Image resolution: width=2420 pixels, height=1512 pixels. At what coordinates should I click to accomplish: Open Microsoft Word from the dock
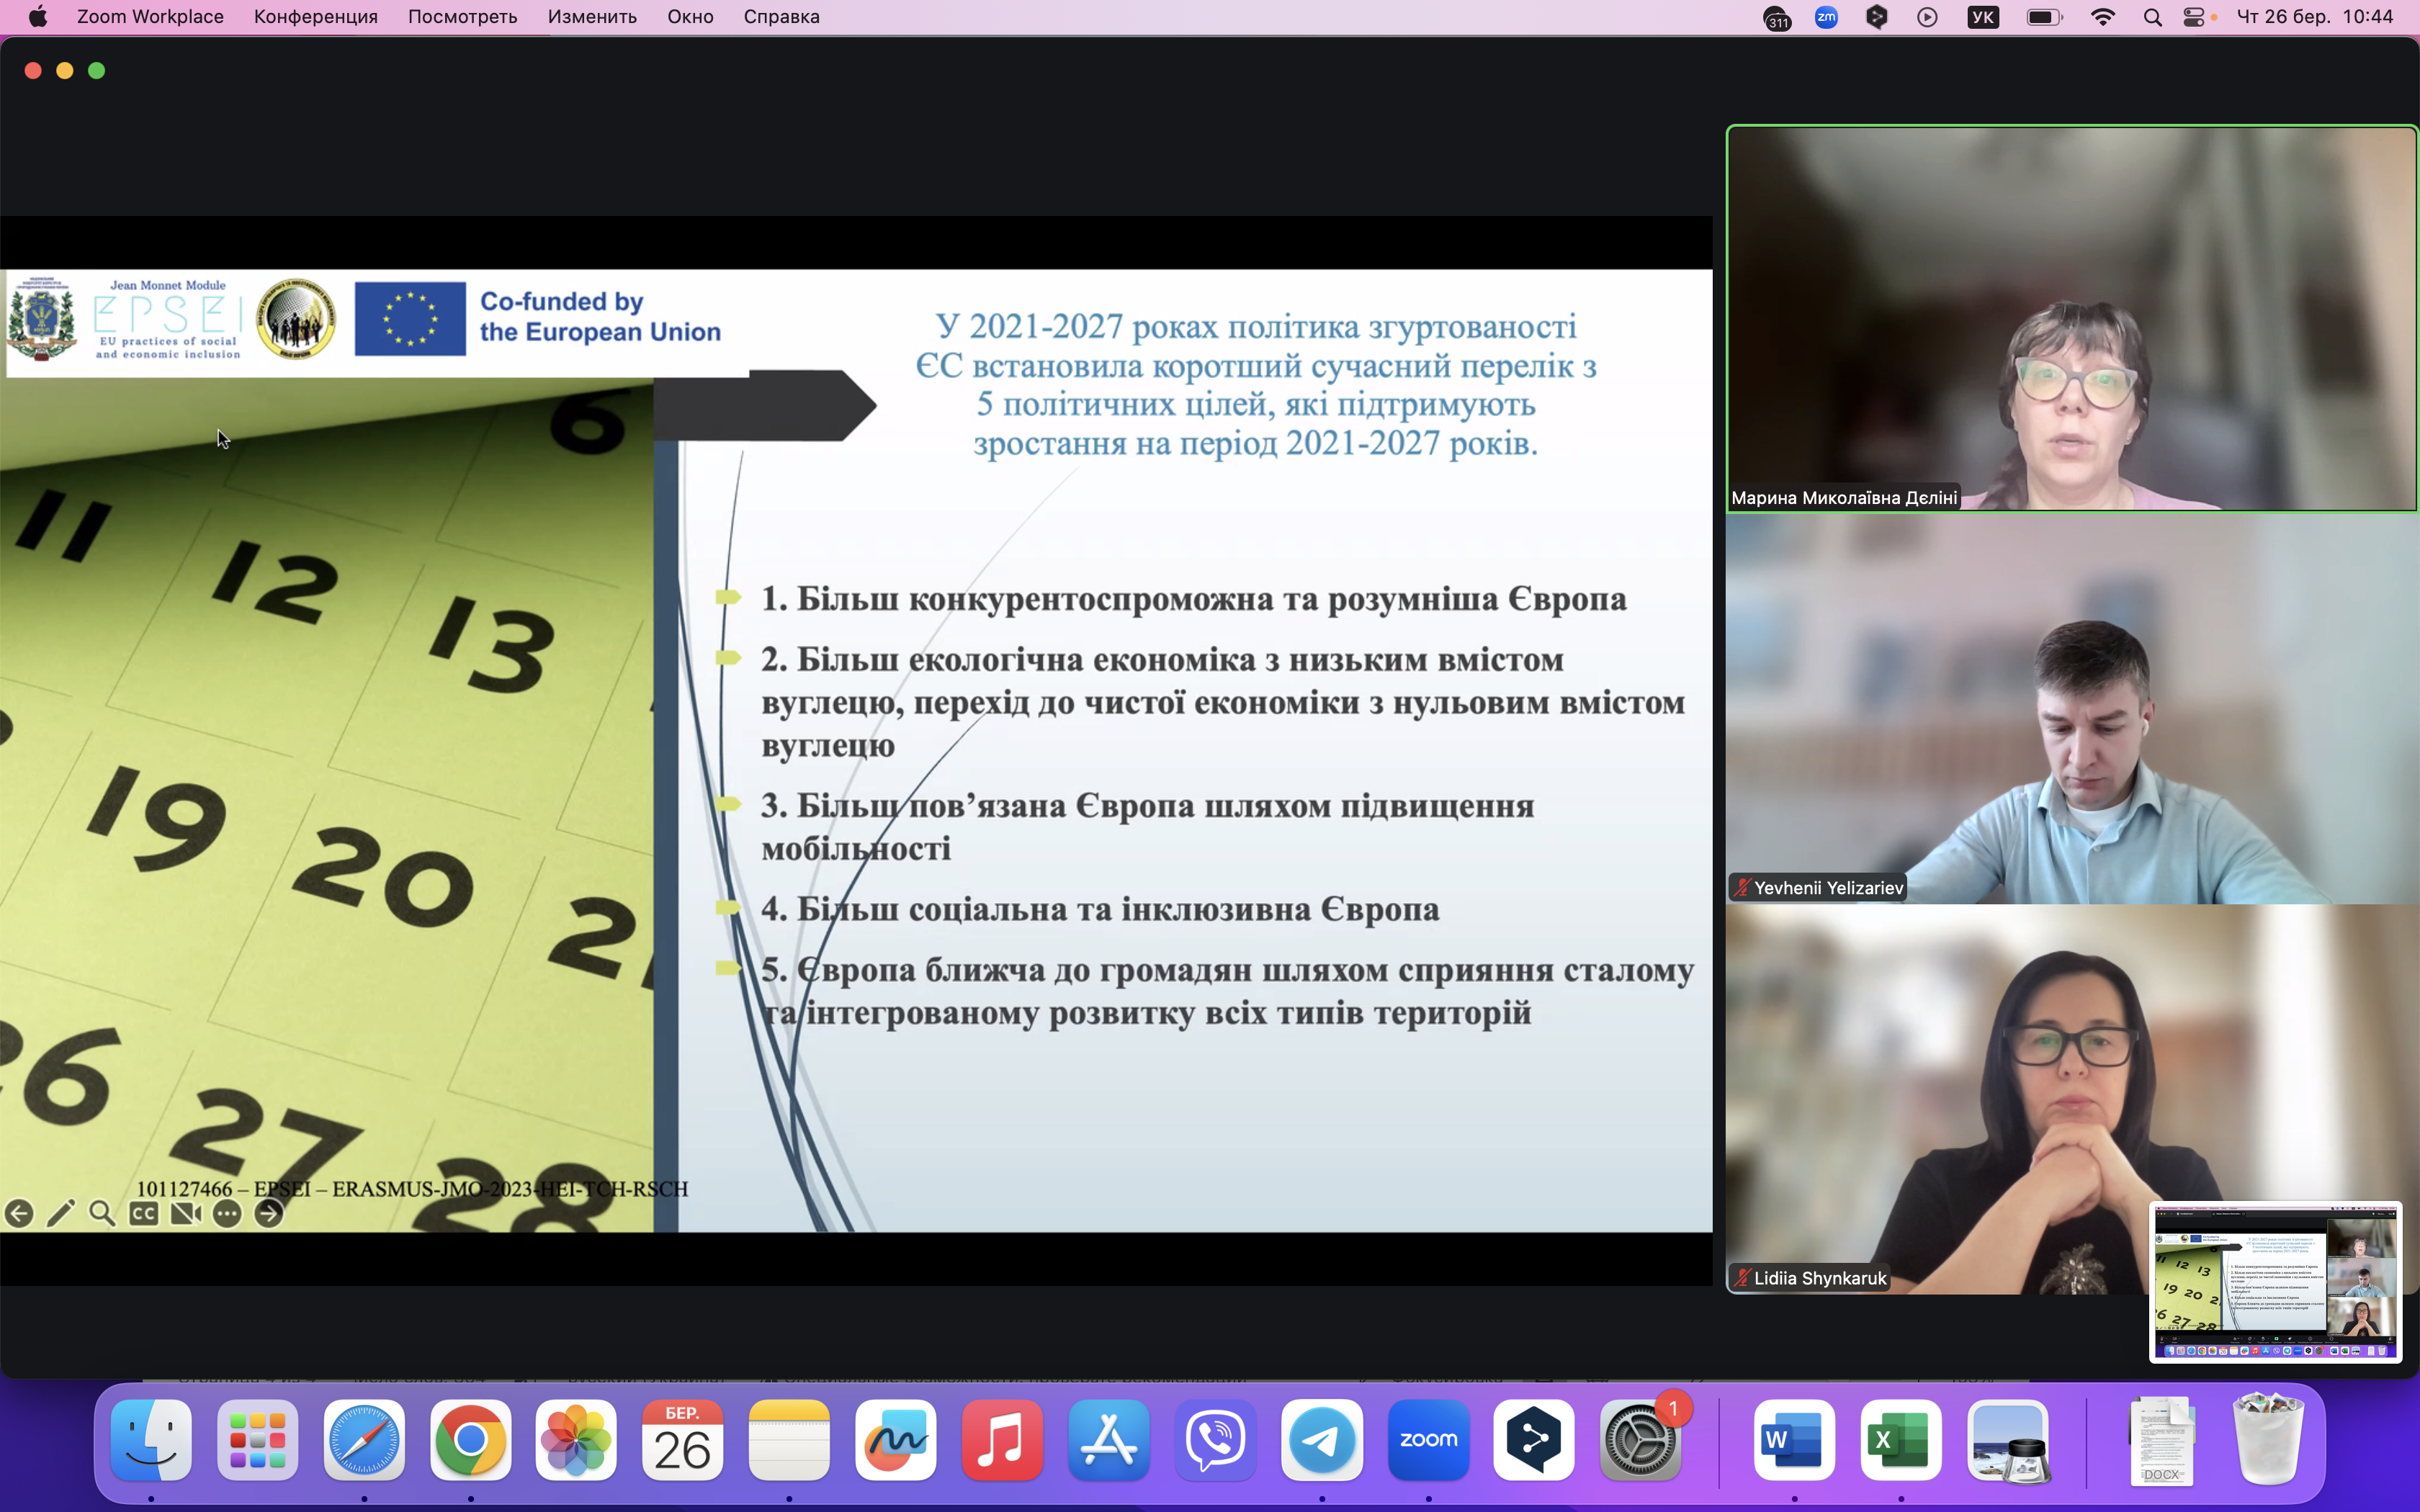[1794, 1440]
